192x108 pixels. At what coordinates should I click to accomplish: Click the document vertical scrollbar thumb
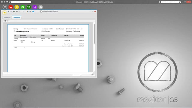[94, 34]
